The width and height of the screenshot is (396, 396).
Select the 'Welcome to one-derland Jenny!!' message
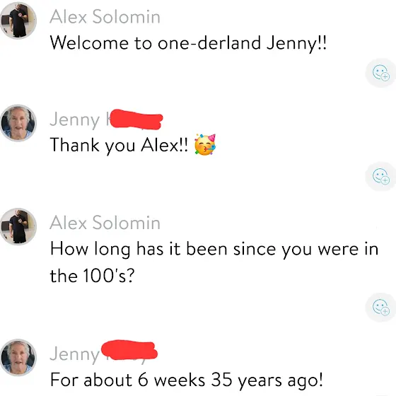tap(188, 43)
